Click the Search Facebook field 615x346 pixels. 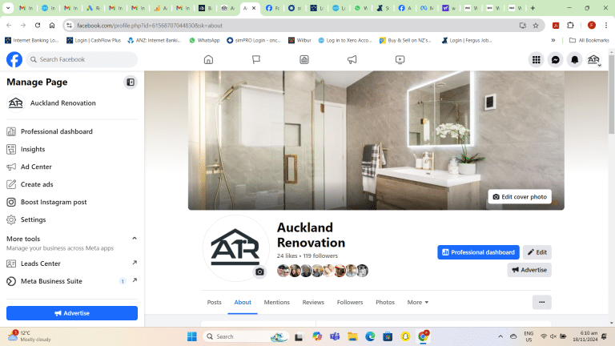82,60
